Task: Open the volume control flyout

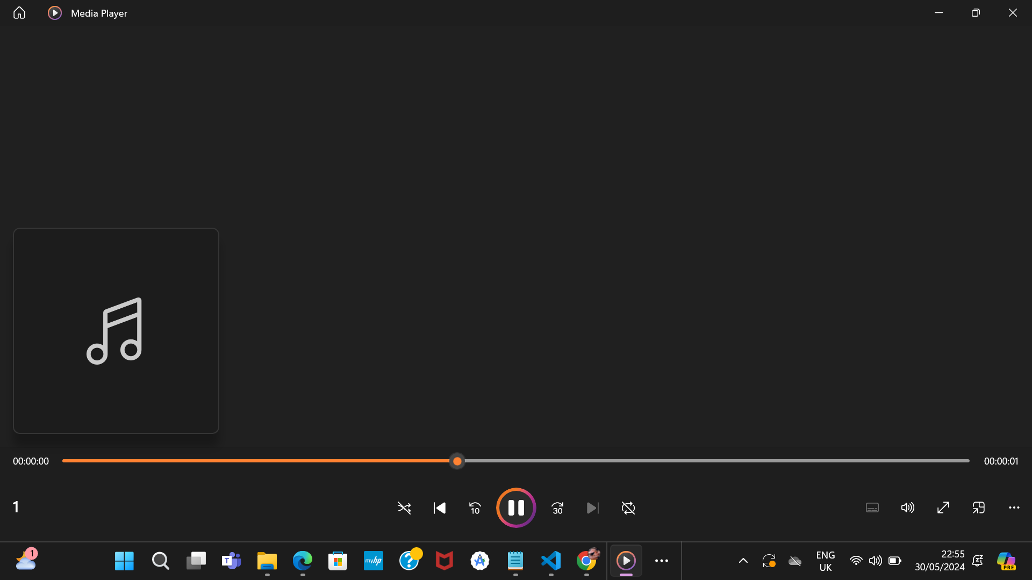Action: (x=907, y=508)
